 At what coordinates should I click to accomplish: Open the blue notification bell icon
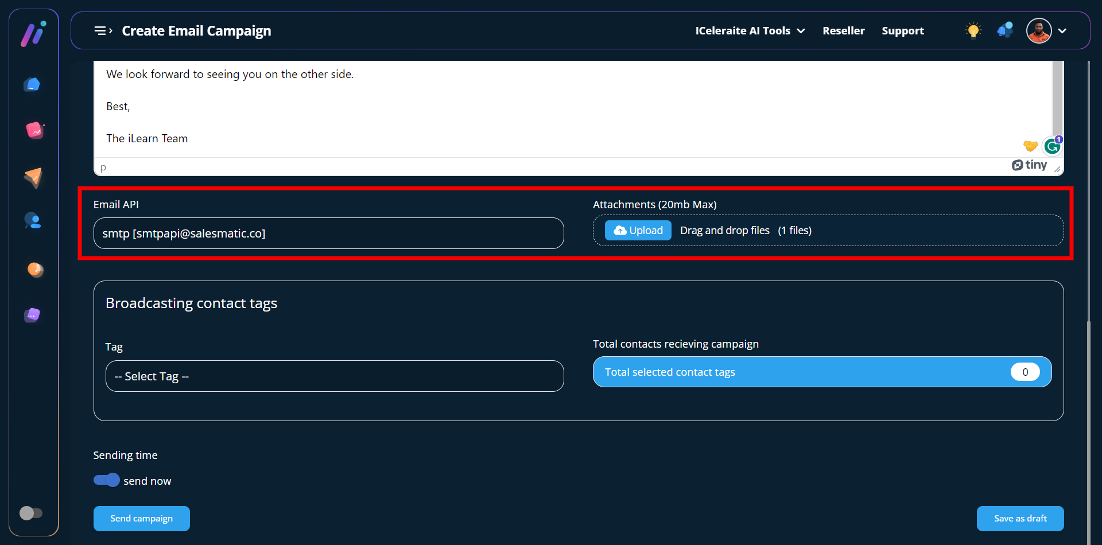[1005, 30]
